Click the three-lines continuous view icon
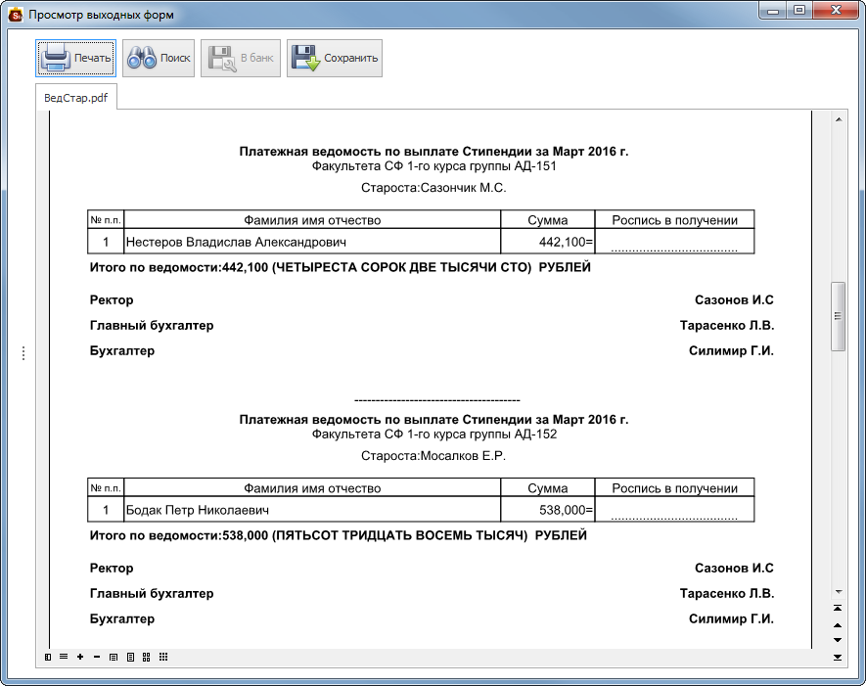This screenshot has height=686, width=866. [64, 657]
